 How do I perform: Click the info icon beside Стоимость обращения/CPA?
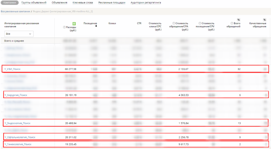pyautogui.click(x=173, y=23)
